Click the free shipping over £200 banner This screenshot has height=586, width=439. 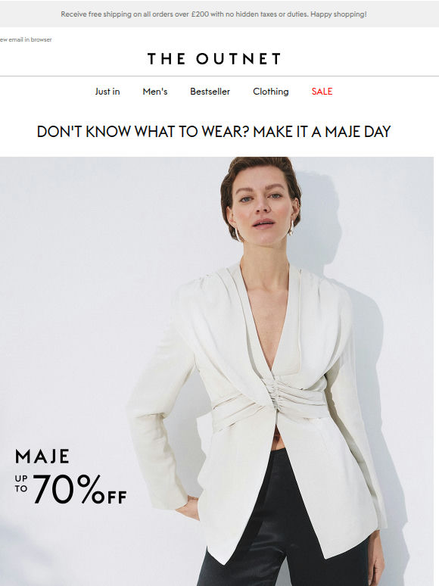click(x=213, y=14)
